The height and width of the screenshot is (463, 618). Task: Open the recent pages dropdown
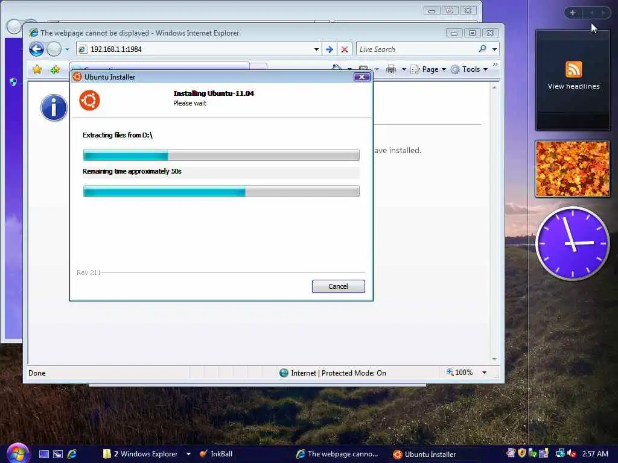pos(67,49)
